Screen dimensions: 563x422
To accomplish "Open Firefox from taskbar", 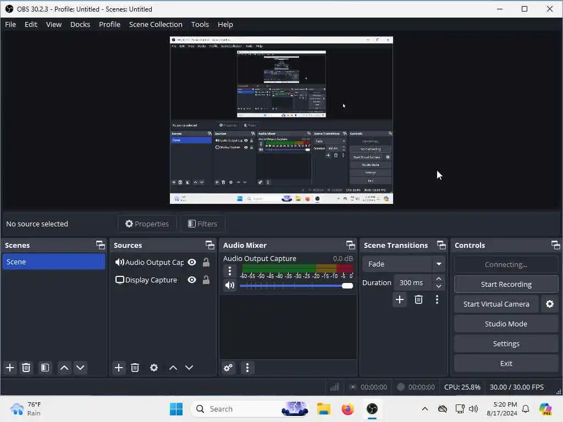I will pyautogui.click(x=347, y=409).
